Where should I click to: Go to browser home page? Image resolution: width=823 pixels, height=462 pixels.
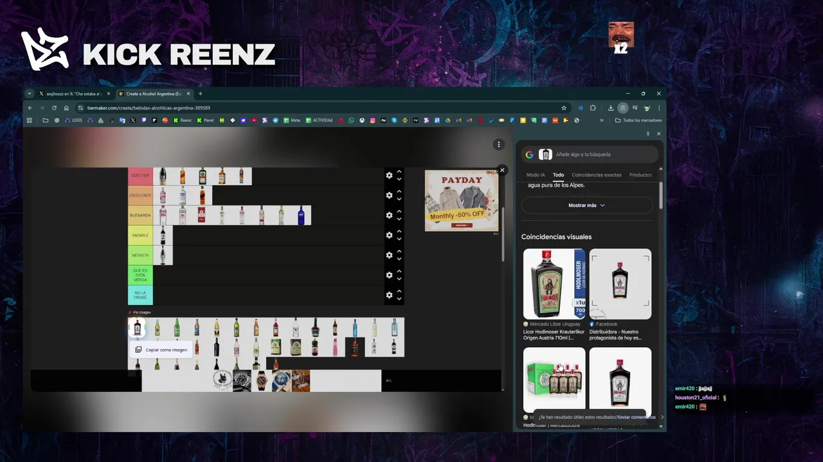tap(66, 108)
